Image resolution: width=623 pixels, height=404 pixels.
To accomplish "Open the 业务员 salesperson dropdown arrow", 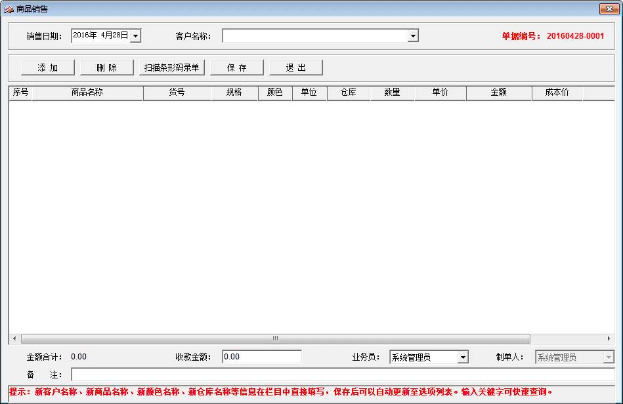I will click(463, 357).
